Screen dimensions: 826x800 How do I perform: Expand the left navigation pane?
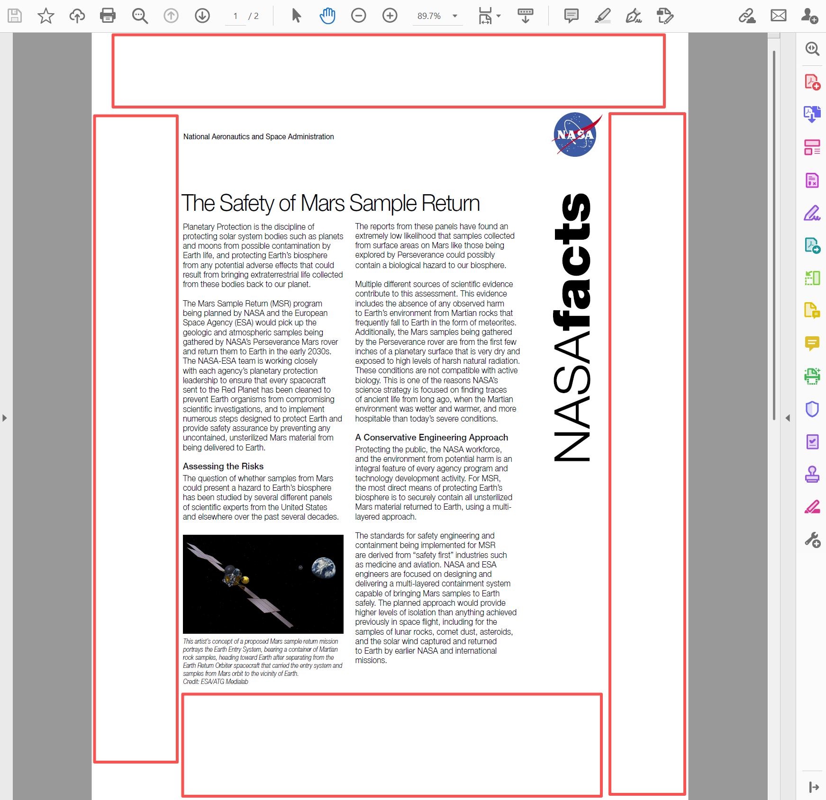(5, 418)
